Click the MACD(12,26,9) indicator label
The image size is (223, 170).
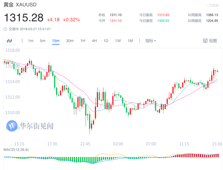tap(16, 150)
